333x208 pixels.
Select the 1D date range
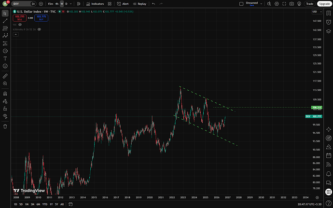tap(15, 204)
